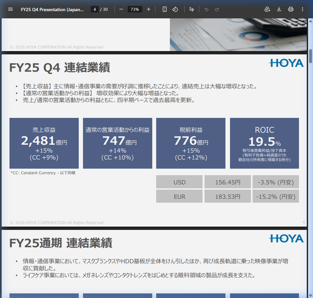313x298 pixels.
Task: Click the bullet about 四半期ベースで過去最高を更新
Action: tap(109, 100)
